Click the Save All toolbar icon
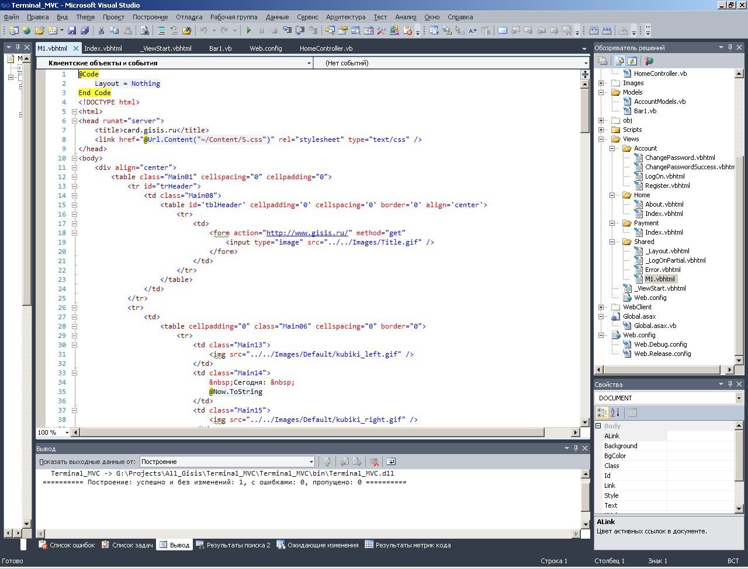748x569 pixels. point(85,30)
